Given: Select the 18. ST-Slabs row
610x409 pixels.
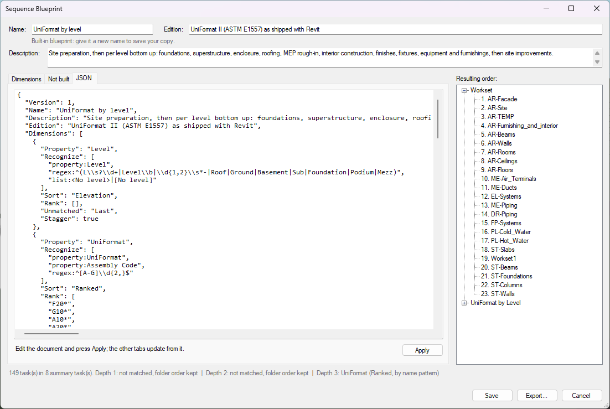Looking at the screenshot, I should tap(498, 250).
